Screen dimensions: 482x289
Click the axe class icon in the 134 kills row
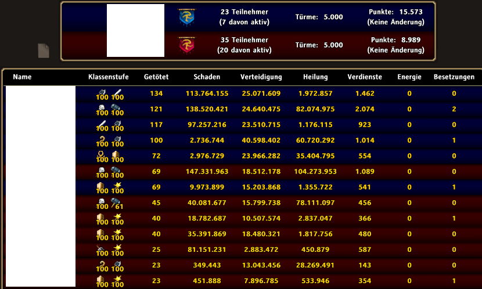tap(102, 92)
